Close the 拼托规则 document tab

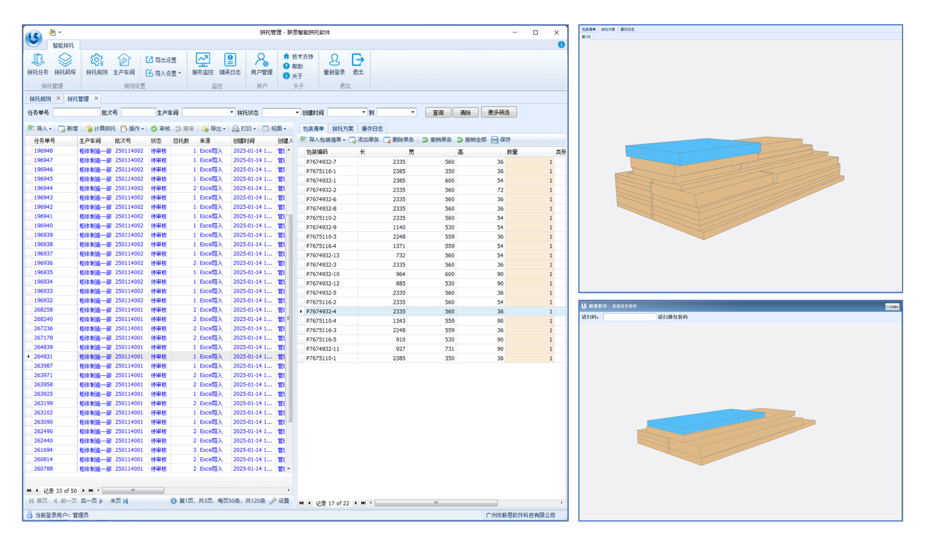tap(58, 99)
